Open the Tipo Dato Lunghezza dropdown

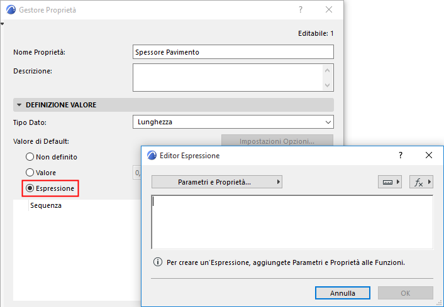pyautogui.click(x=233, y=122)
